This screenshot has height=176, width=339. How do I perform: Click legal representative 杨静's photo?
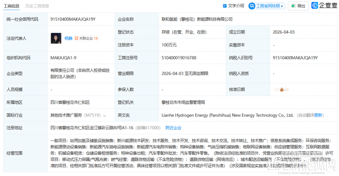click(x=56, y=38)
